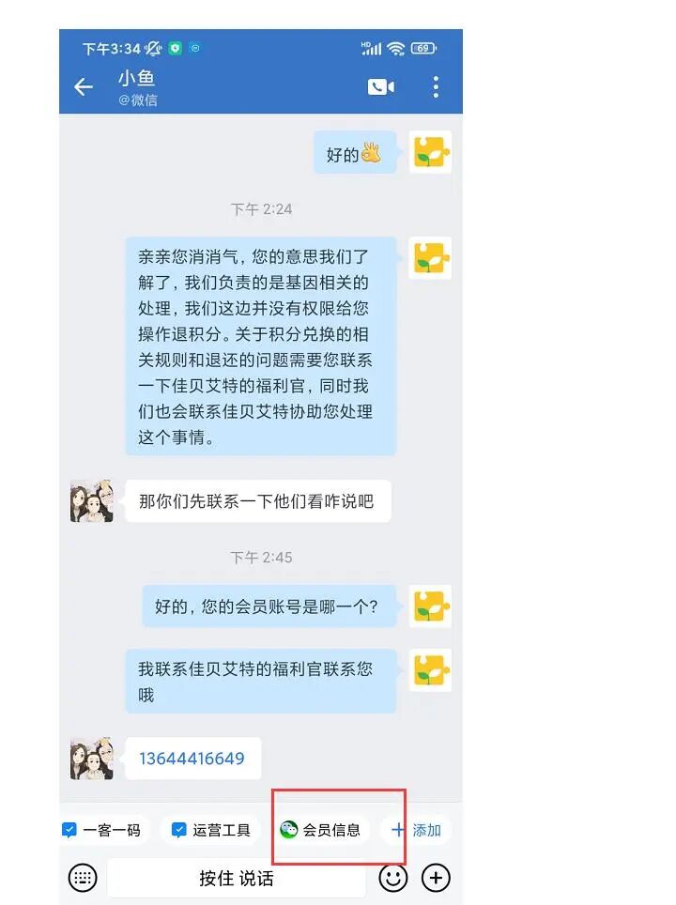The image size is (676, 905).
Task: Open the three-dot more options menu
Action: point(436,87)
